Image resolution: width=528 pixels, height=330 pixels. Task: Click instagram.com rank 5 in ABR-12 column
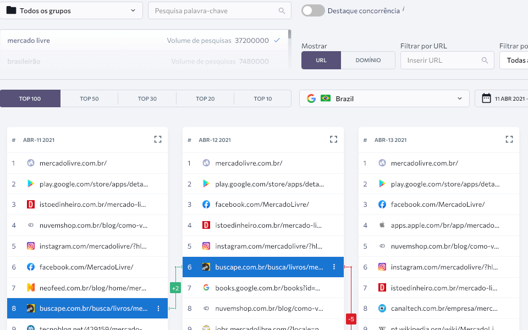(x=269, y=246)
